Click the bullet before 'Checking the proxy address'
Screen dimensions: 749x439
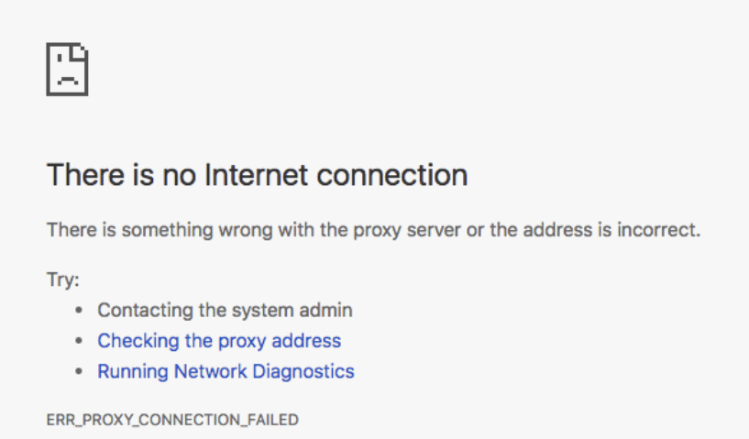[80, 342]
